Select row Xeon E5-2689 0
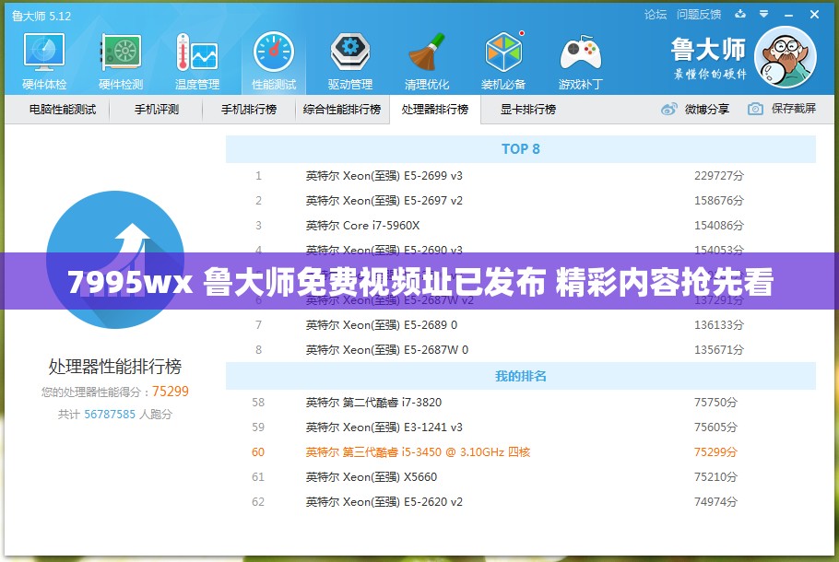839x562 pixels. tap(521, 325)
